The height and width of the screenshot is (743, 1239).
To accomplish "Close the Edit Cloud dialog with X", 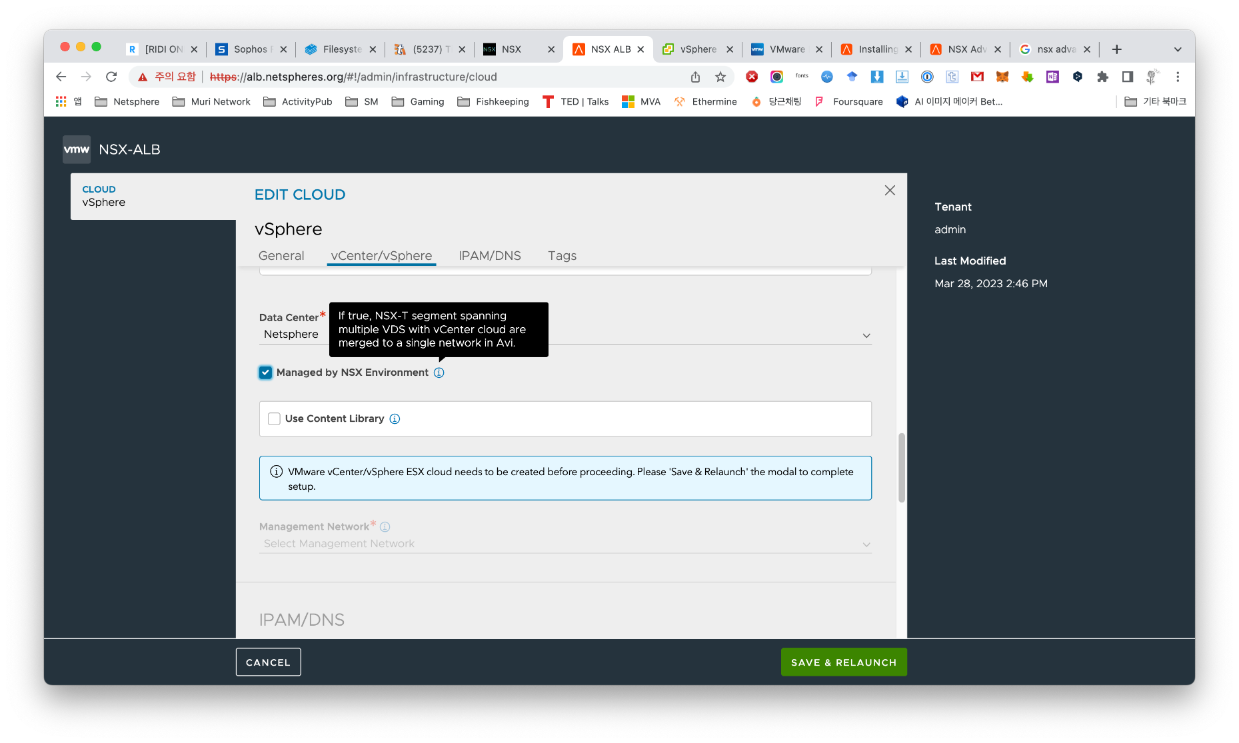I will [890, 191].
